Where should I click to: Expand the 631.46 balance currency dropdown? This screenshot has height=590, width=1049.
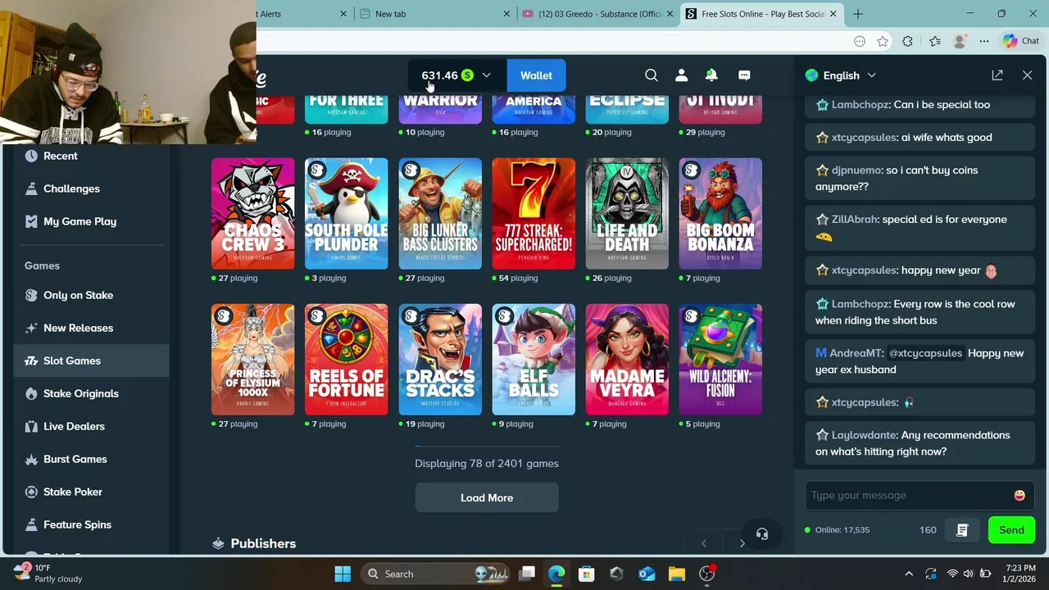click(456, 75)
